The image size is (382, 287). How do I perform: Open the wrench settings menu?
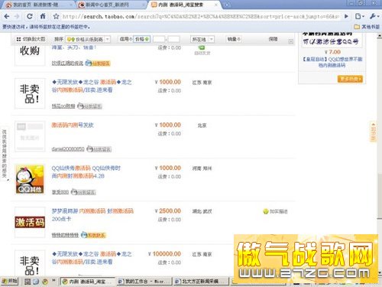[373, 17]
